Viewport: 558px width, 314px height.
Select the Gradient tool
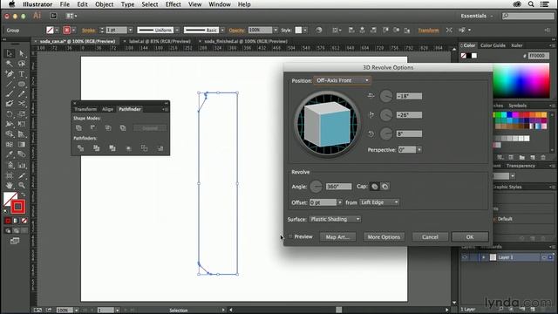22,145
